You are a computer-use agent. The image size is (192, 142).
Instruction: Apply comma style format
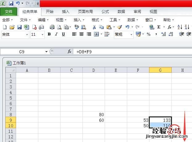pos(156,34)
